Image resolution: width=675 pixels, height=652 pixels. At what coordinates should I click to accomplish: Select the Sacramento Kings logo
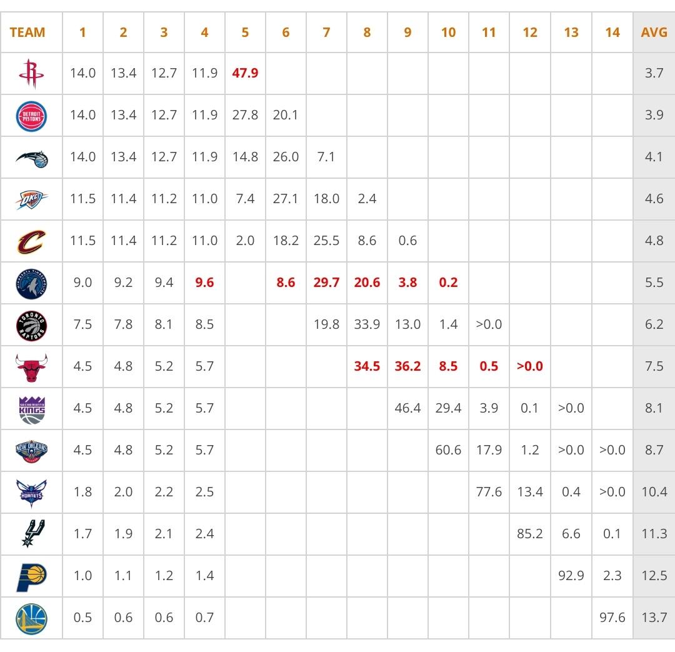[32, 409]
